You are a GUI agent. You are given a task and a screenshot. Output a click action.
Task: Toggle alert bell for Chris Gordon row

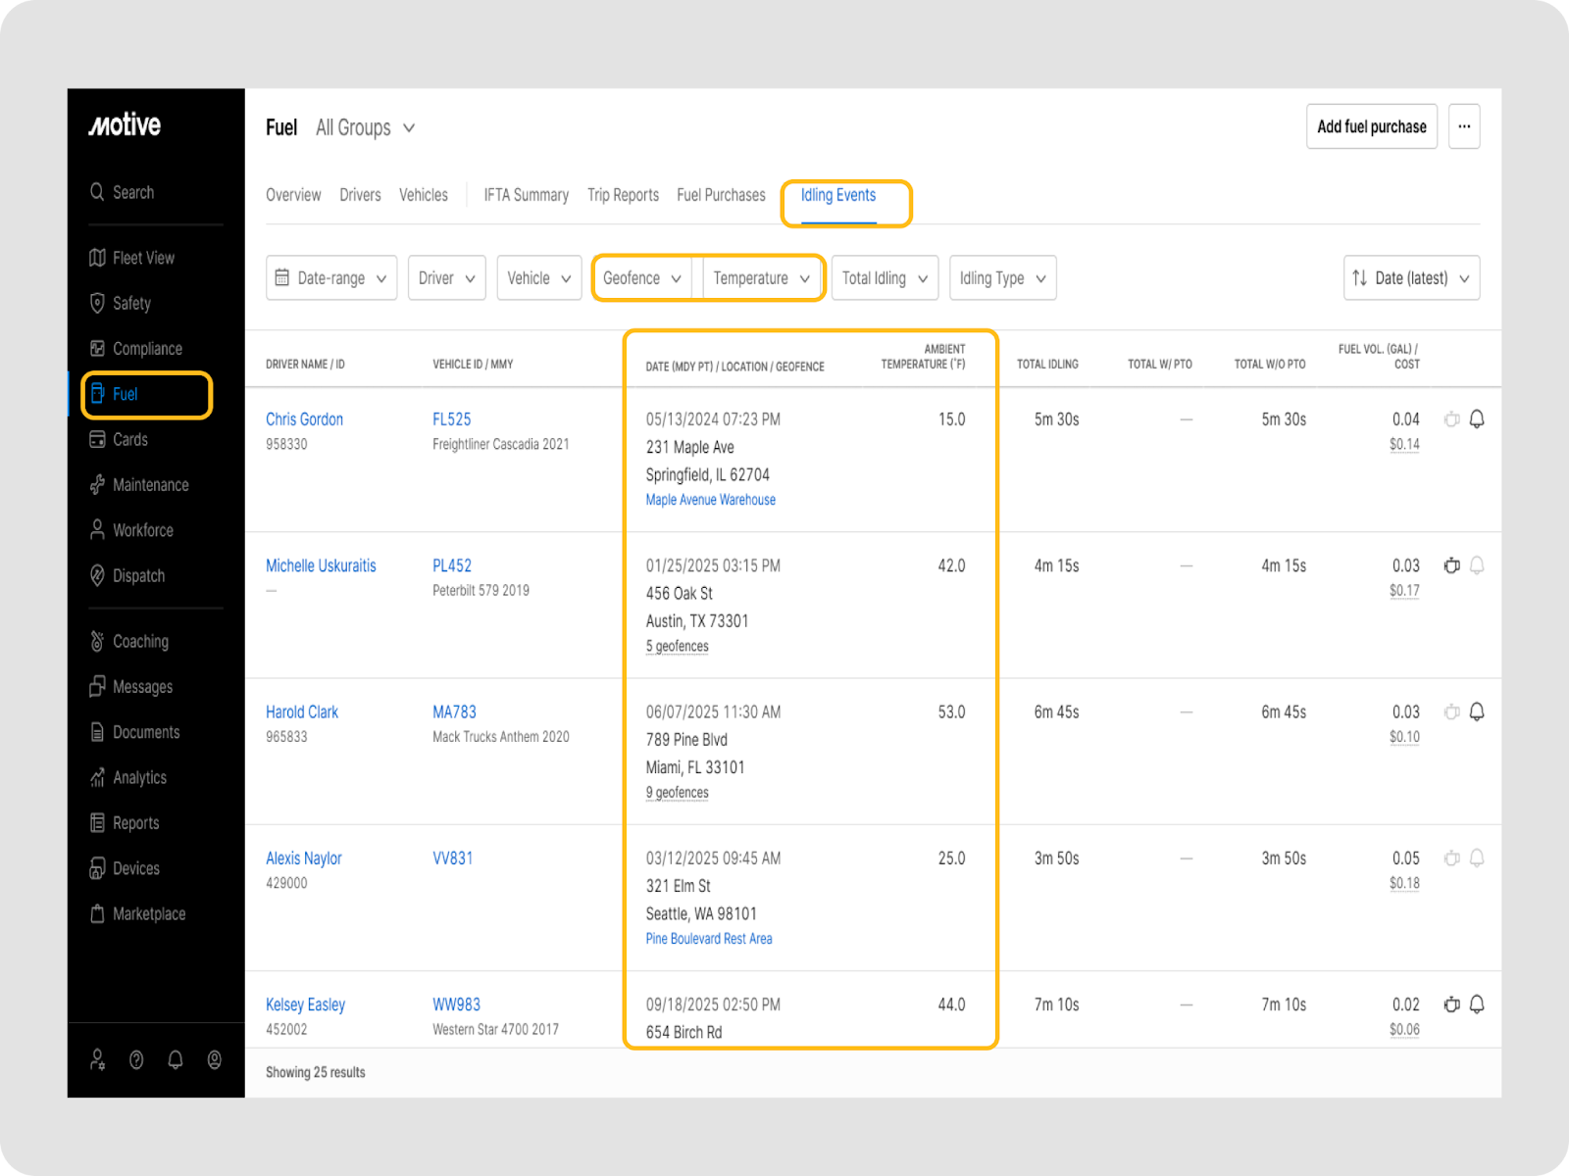point(1477,419)
